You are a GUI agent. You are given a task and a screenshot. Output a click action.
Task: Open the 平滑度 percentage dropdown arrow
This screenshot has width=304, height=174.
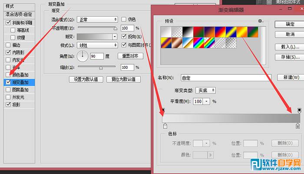tap(206, 101)
